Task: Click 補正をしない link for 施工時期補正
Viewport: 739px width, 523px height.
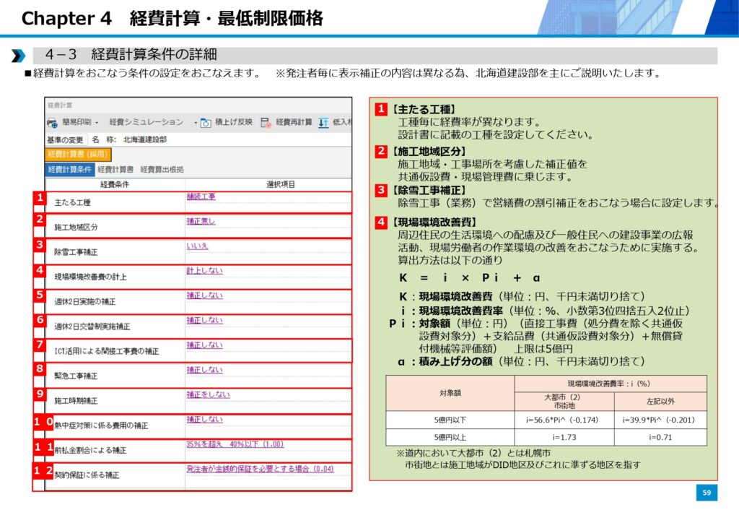Action: (208, 394)
